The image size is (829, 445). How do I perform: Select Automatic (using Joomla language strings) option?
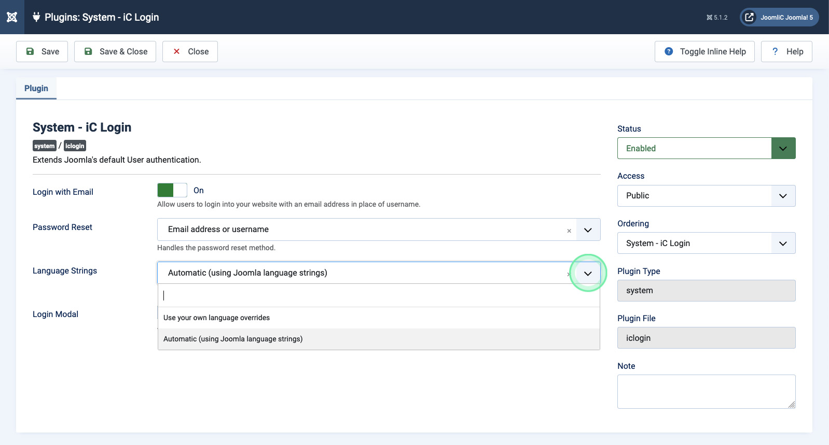click(x=379, y=339)
